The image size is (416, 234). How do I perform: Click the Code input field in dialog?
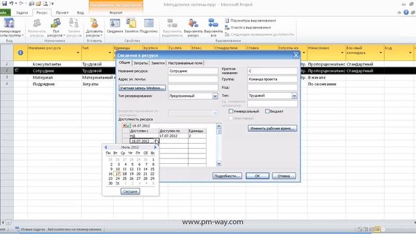tap(272, 87)
